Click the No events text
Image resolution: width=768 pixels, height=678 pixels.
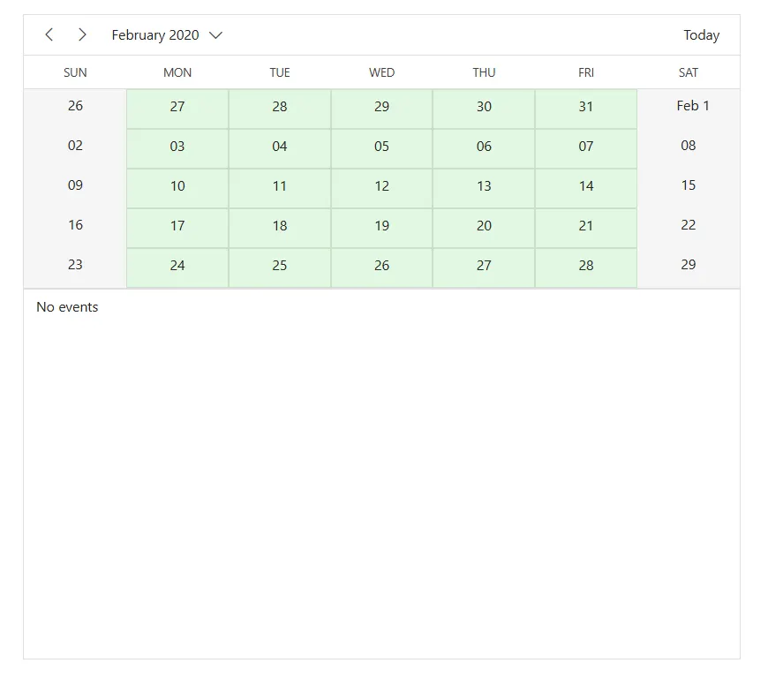[x=67, y=307]
